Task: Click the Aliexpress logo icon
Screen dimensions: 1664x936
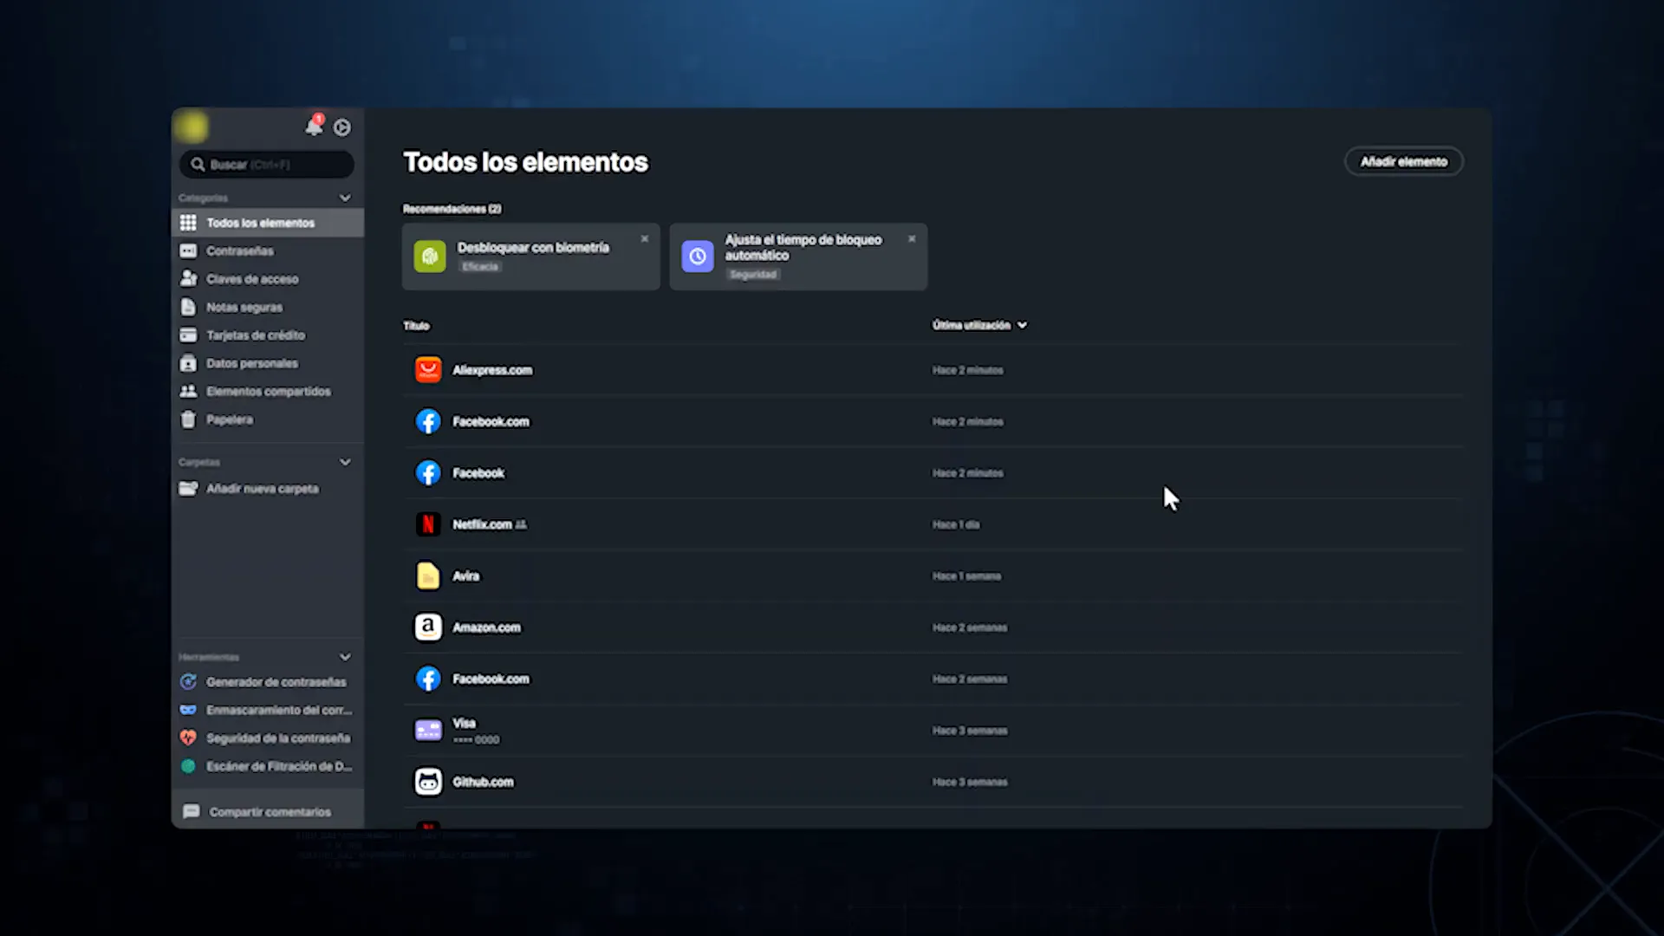Action: (428, 370)
